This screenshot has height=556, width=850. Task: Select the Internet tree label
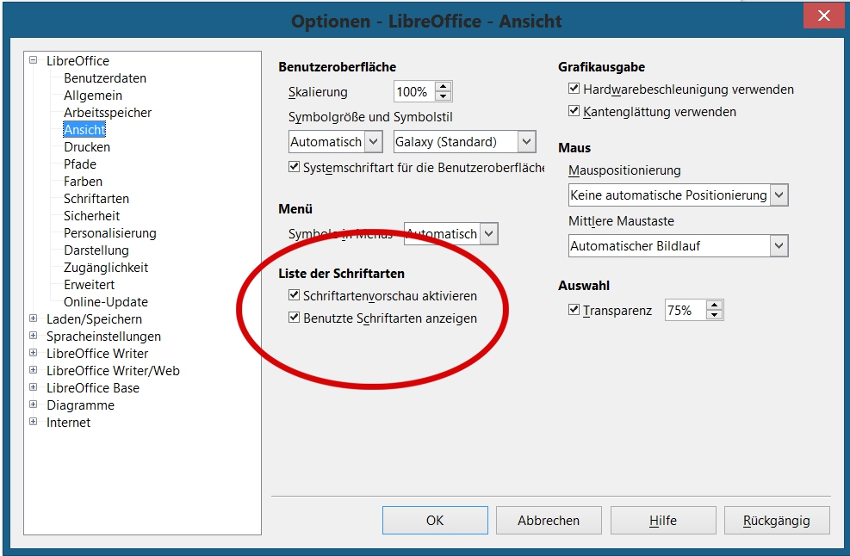(x=68, y=422)
